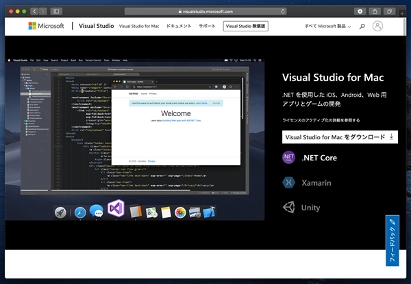
Task: Show the Safari tab overview
Action: click(x=389, y=11)
